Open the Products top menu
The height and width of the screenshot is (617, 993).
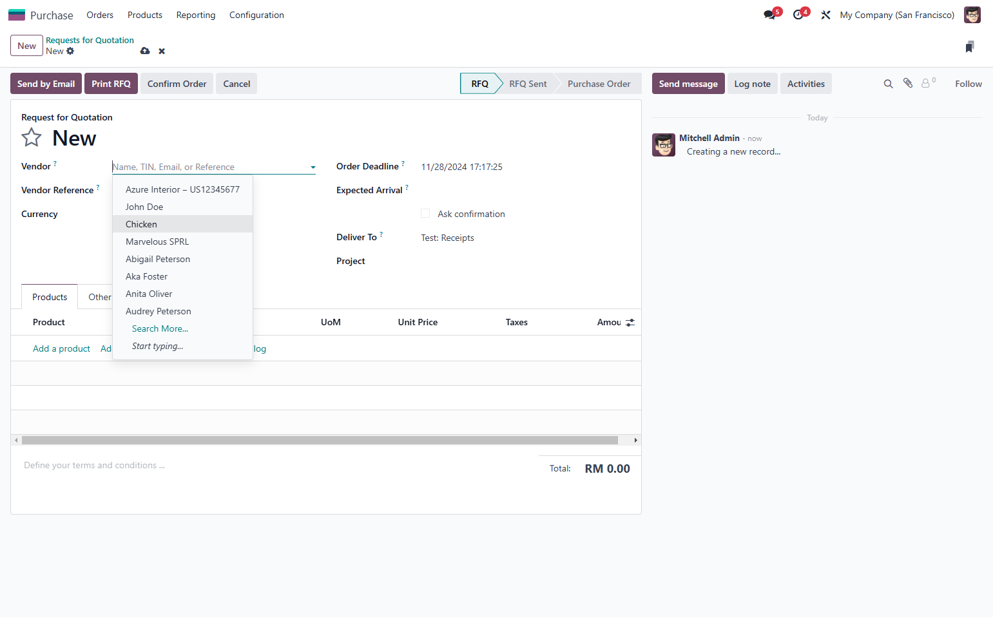point(145,15)
